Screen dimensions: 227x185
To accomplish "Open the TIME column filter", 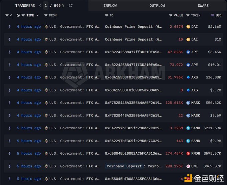I will pos(23,15).
